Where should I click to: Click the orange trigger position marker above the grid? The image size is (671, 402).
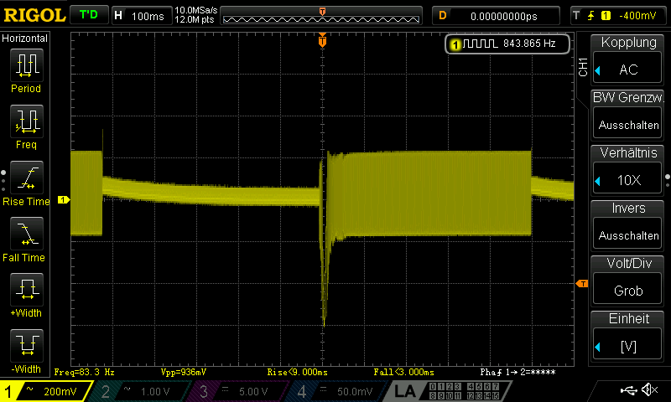tap(322, 40)
